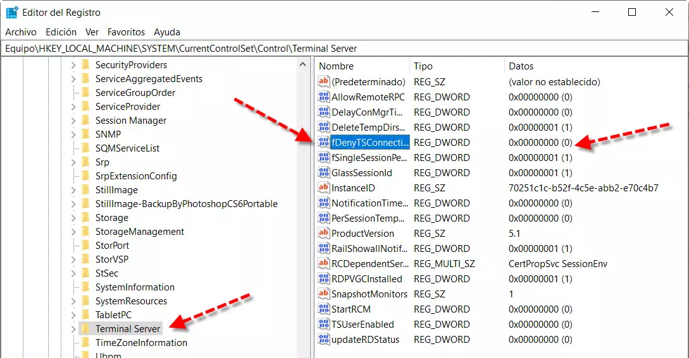Click the icon of AllowRemoteRPC value
The width and height of the screenshot is (689, 358).
(324, 97)
